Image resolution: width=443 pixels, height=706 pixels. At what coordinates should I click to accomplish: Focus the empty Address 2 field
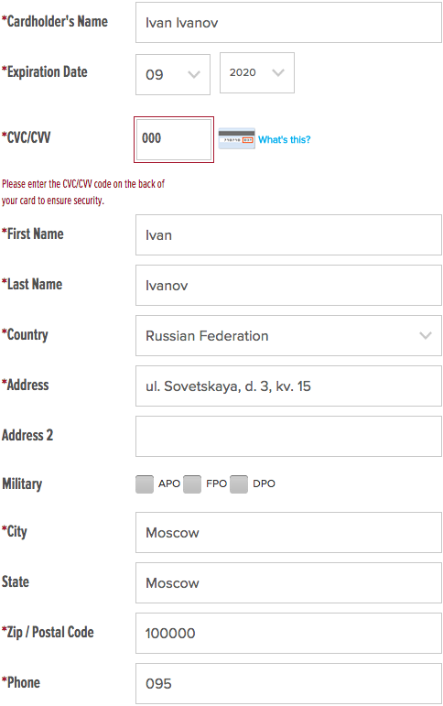(288, 436)
